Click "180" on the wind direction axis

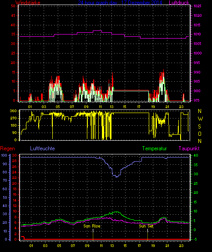(x=13, y=125)
